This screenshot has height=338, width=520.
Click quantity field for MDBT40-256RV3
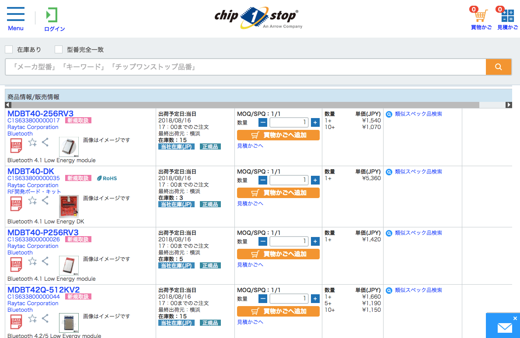coord(289,122)
